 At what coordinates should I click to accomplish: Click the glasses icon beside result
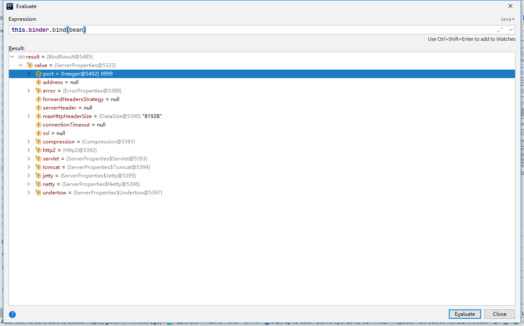(22, 57)
